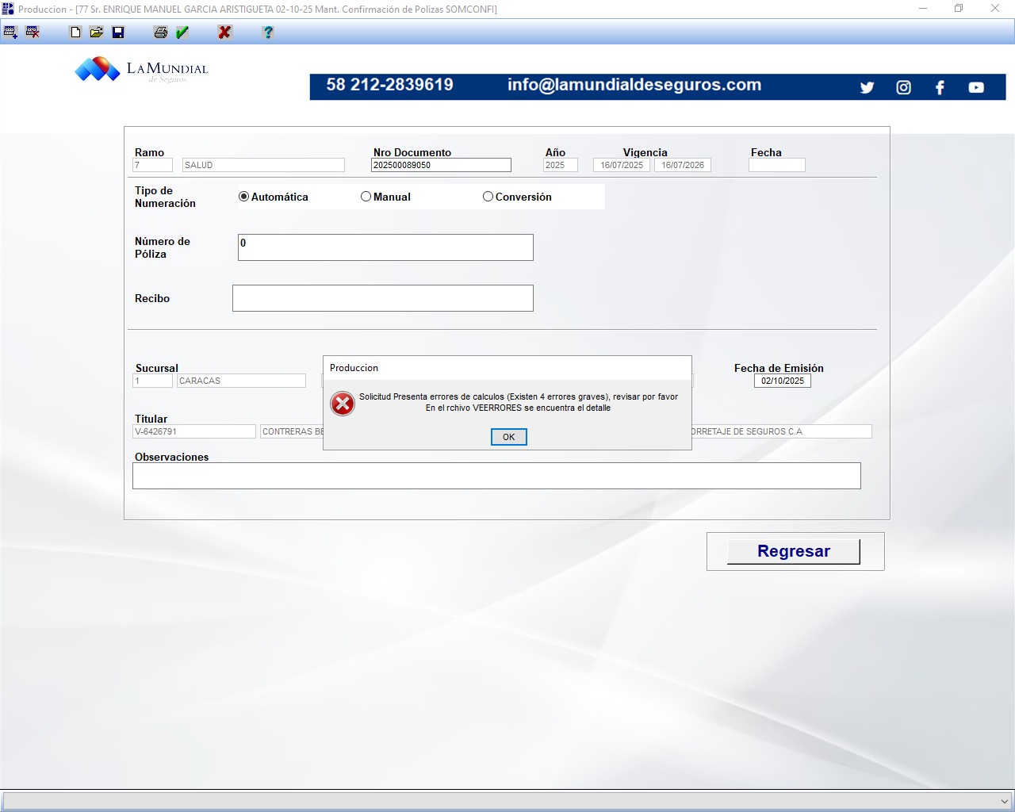Open help with the question mark icon
The width and height of the screenshot is (1015, 812).
click(x=268, y=33)
